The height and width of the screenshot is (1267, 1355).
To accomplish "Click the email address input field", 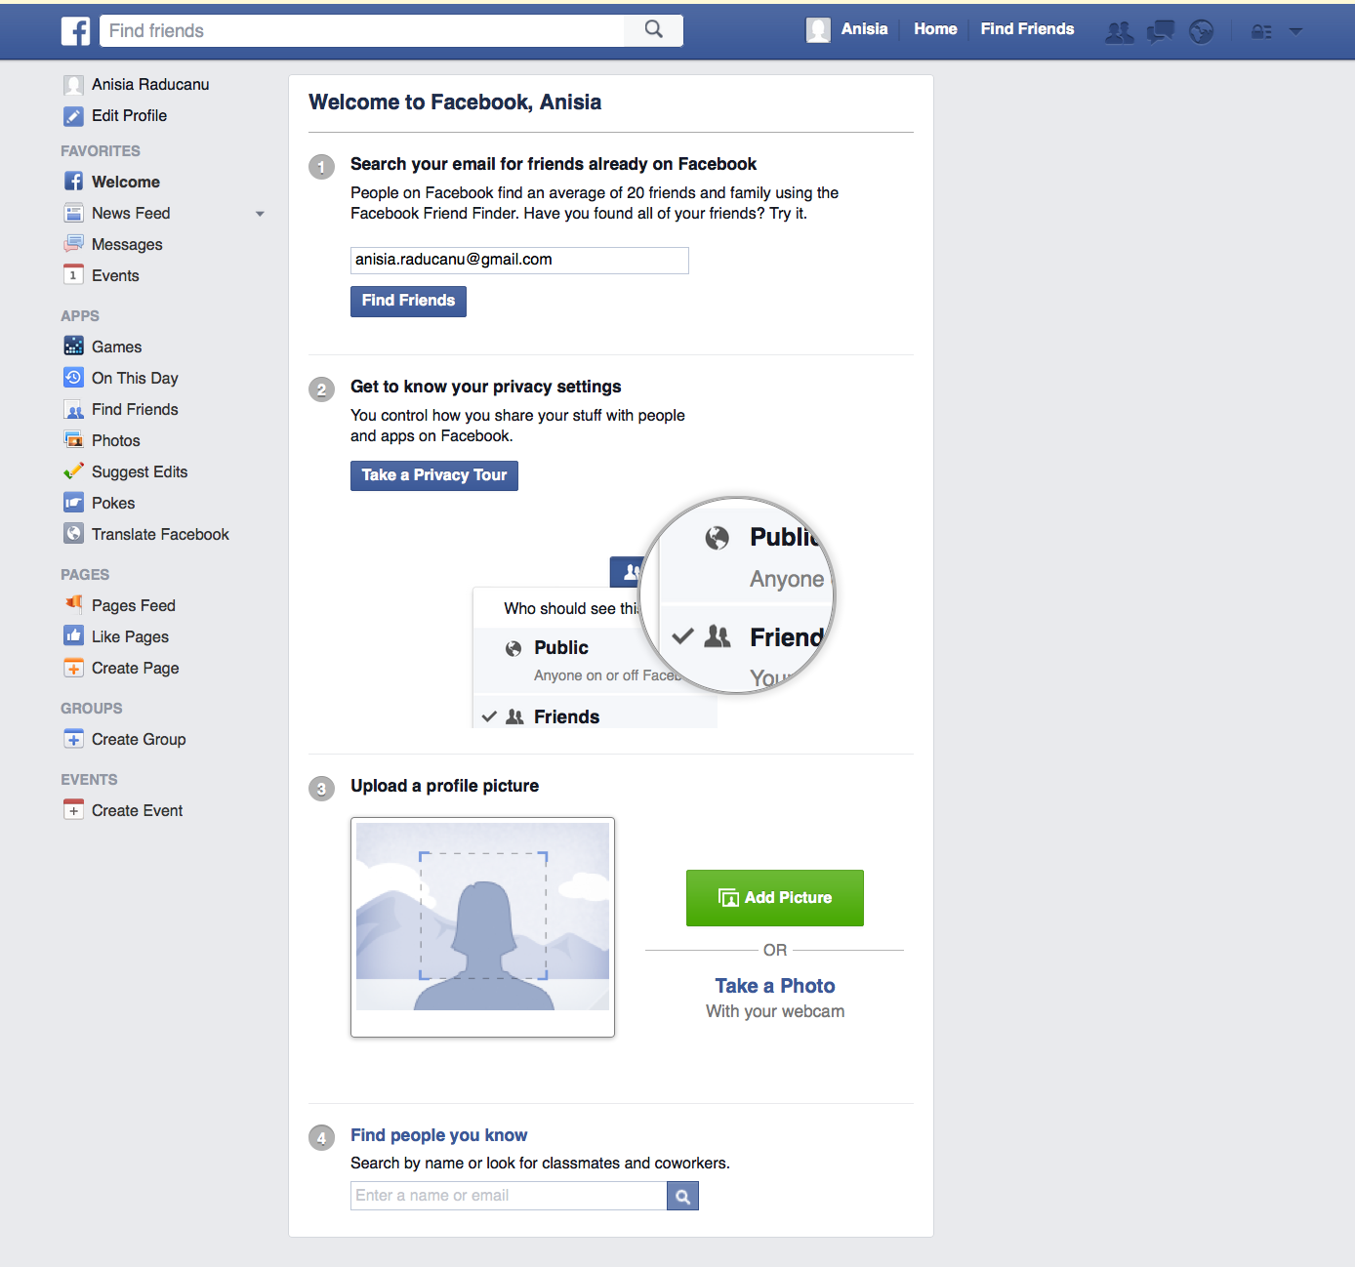I will 518,260.
